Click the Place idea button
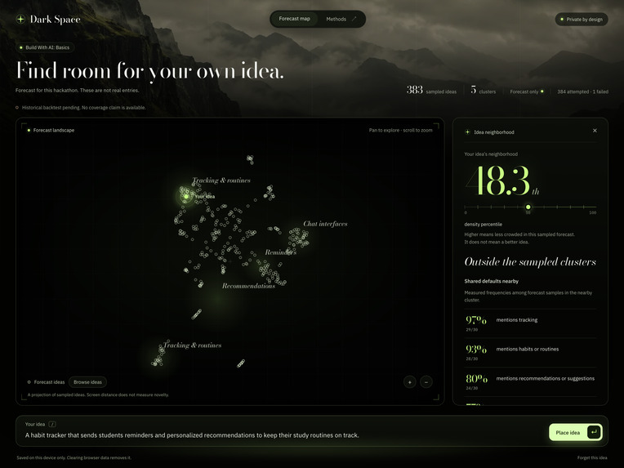 (576, 432)
